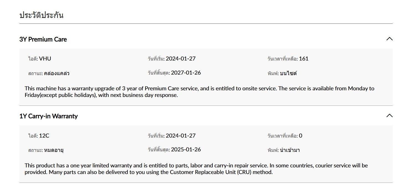The height and width of the screenshot is (195, 396).
Task: Click the status คล่องแคล่ว text
Action: (56, 73)
